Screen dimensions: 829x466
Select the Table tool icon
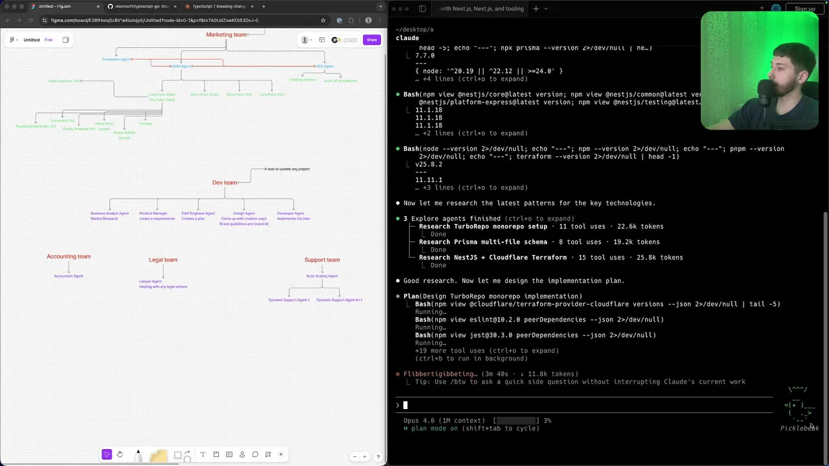(229, 454)
